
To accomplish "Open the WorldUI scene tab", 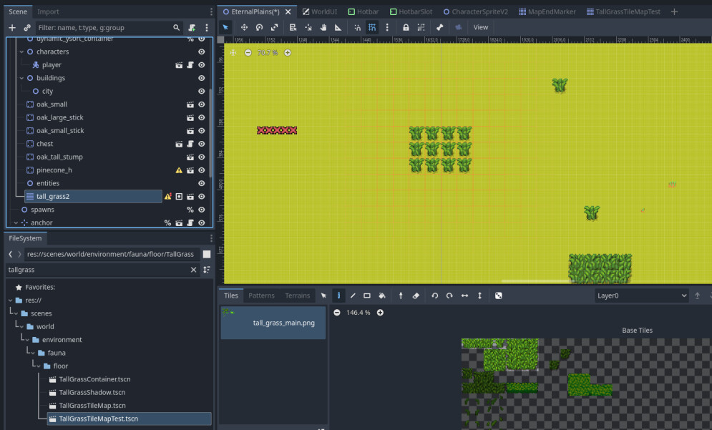I will [x=320, y=12].
